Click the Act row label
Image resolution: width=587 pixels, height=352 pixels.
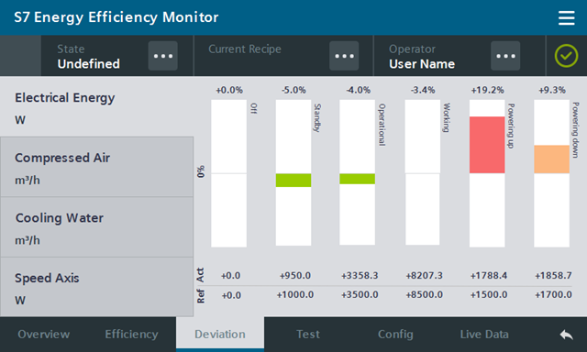click(200, 275)
